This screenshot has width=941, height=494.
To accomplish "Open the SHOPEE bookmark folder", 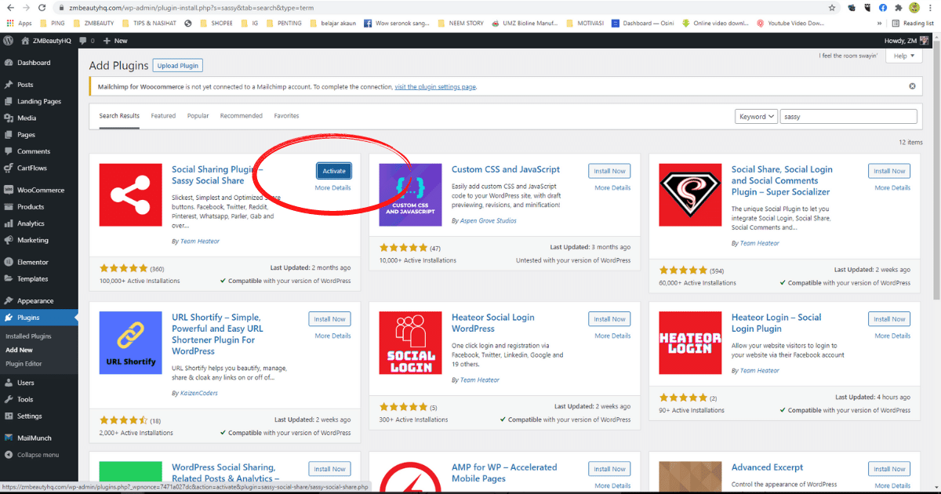I will tap(217, 24).
